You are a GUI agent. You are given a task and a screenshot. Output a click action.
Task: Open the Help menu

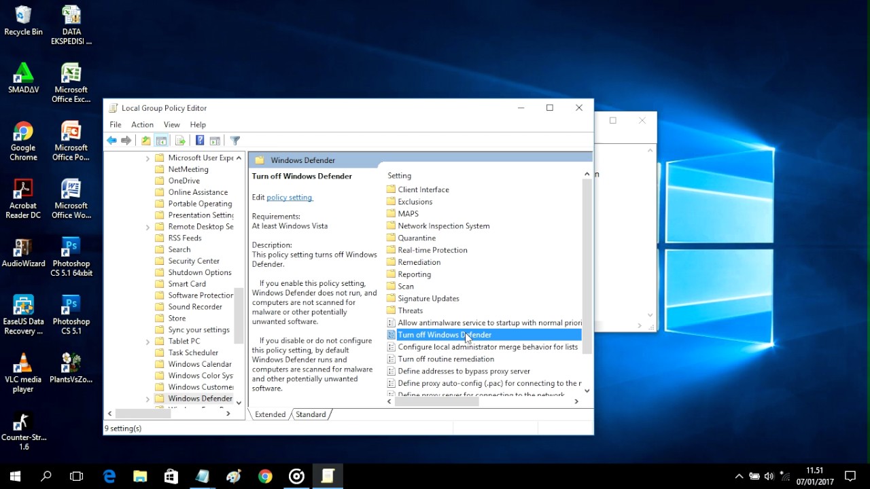(x=198, y=125)
